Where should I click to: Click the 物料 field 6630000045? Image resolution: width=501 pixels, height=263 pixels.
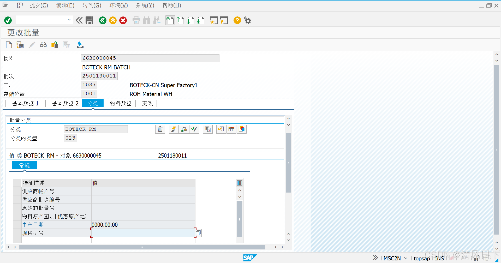[x=150, y=58]
